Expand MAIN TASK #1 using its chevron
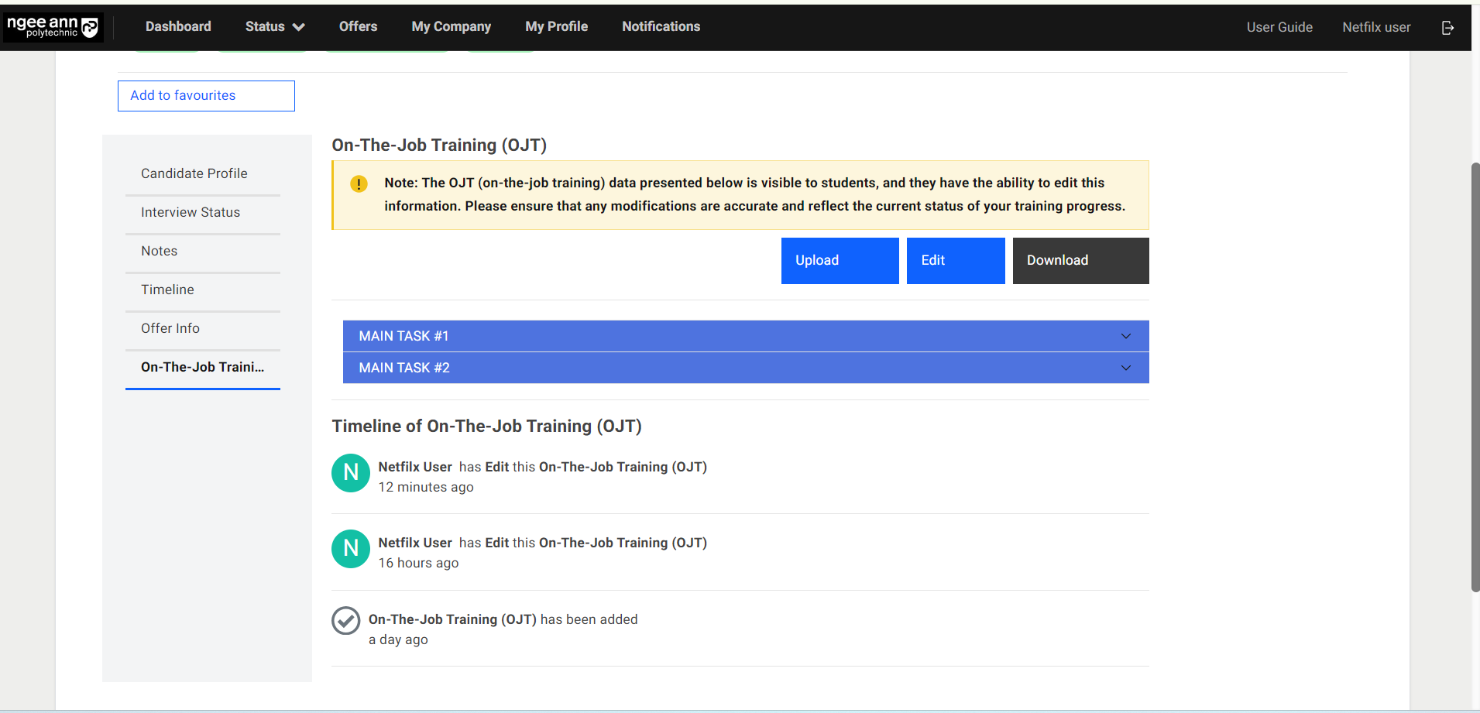The width and height of the screenshot is (1480, 713). coord(1125,336)
